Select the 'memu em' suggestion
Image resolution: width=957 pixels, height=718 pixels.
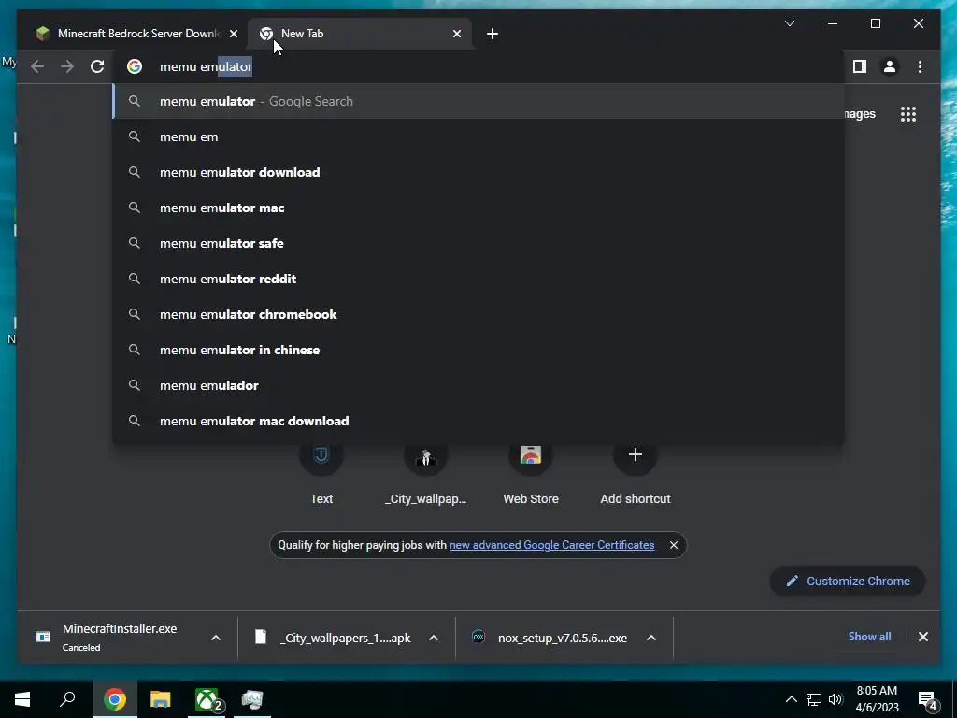tap(478, 136)
